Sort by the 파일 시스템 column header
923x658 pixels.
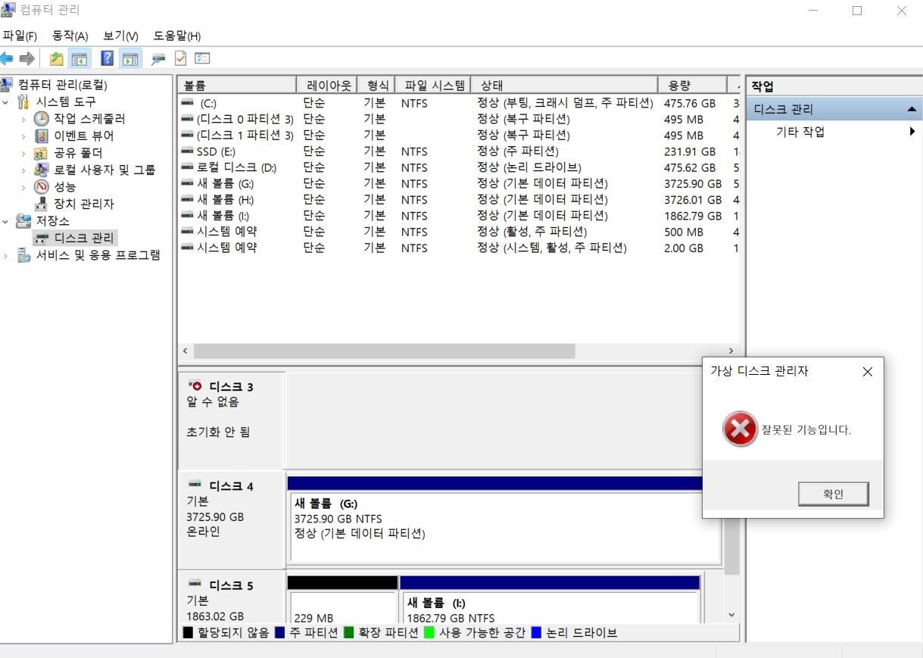pyautogui.click(x=435, y=86)
